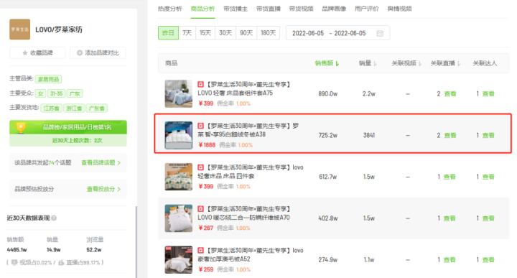This screenshot has height=278, width=517.
Task: Open the 品牌画像 tab
Action: click(334, 9)
